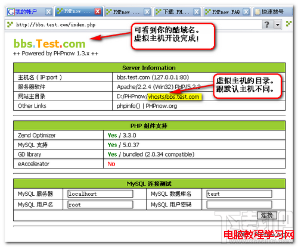Screen dimensions: 298x247
Task: Open the PHPnow.org link
Action: tap(162, 106)
